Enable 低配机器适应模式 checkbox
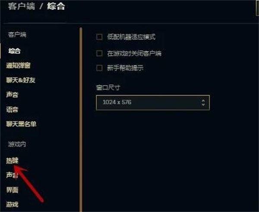 pos(99,37)
